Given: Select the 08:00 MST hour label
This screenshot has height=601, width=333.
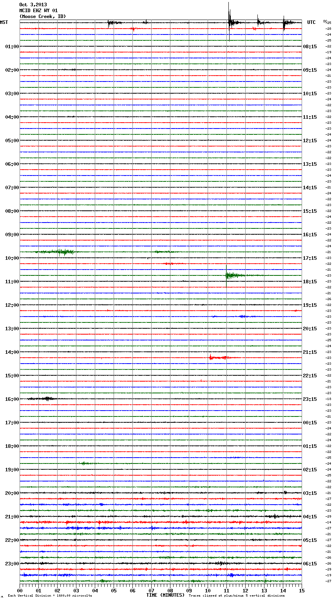Looking at the screenshot, I should 12,211.
